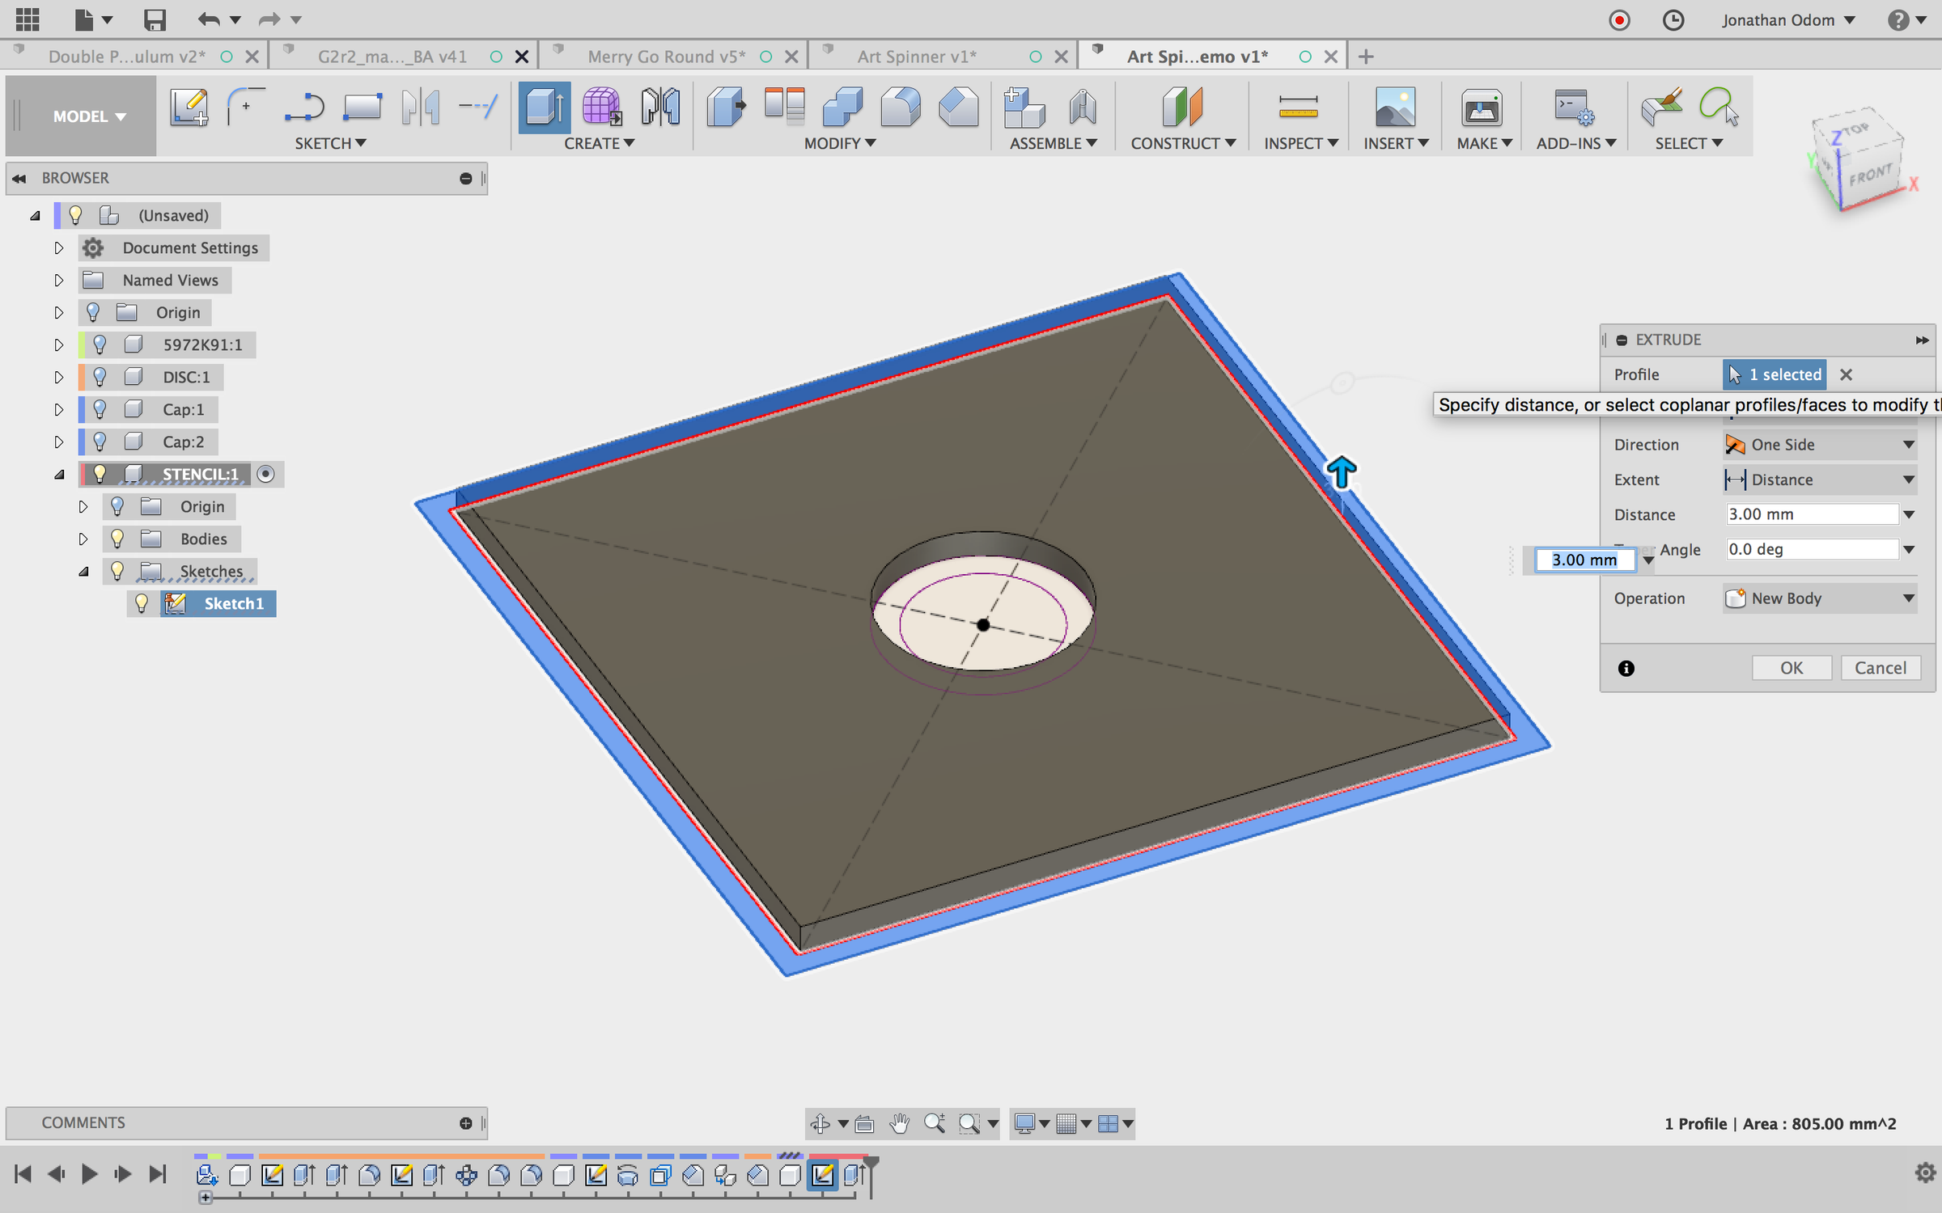1942x1213 pixels.
Task: Click the Insert image icon
Action: pyautogui.click(x=1395, y=108)
